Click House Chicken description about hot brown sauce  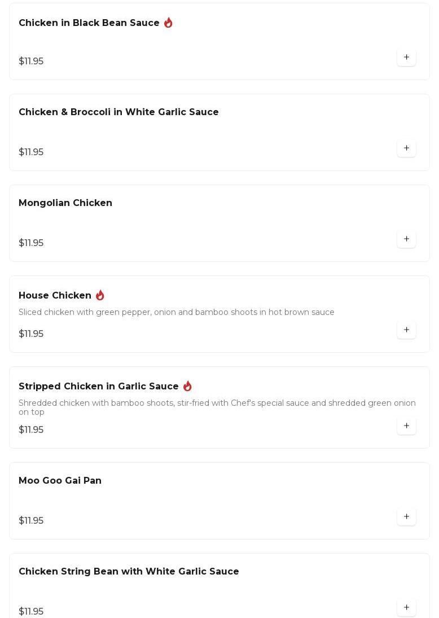coord(177,312)
